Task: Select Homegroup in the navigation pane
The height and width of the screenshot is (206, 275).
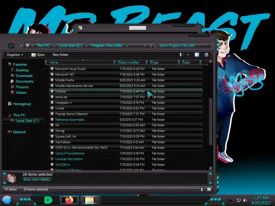Action: 22,104
